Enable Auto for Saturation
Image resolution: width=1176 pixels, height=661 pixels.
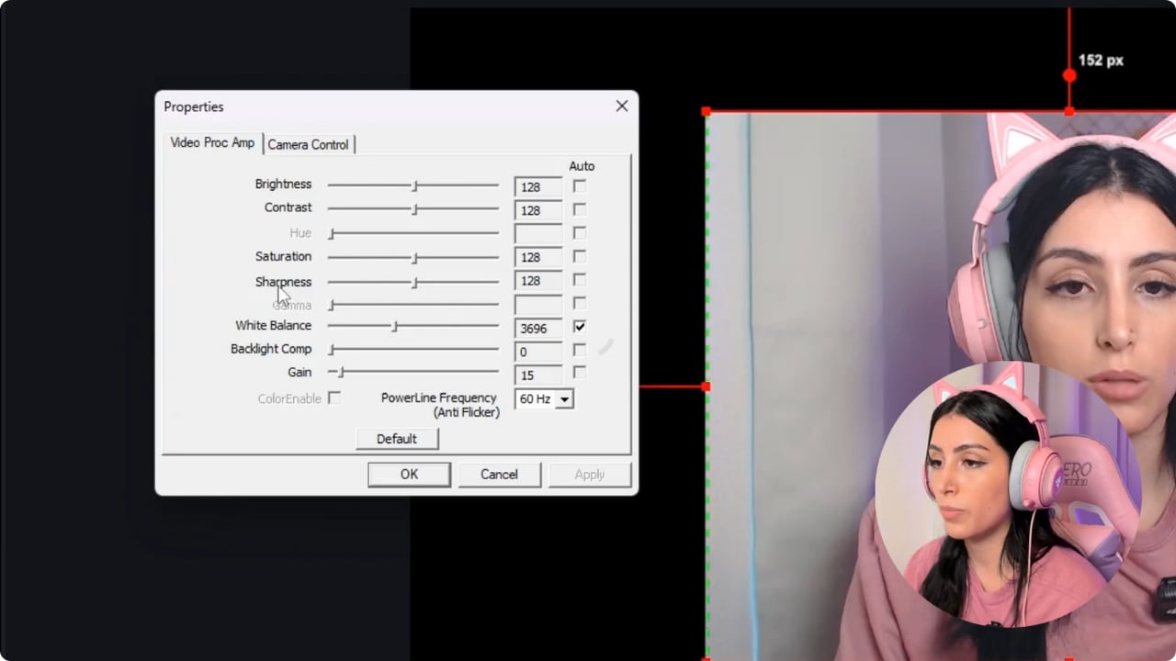[x=580, y=256]
